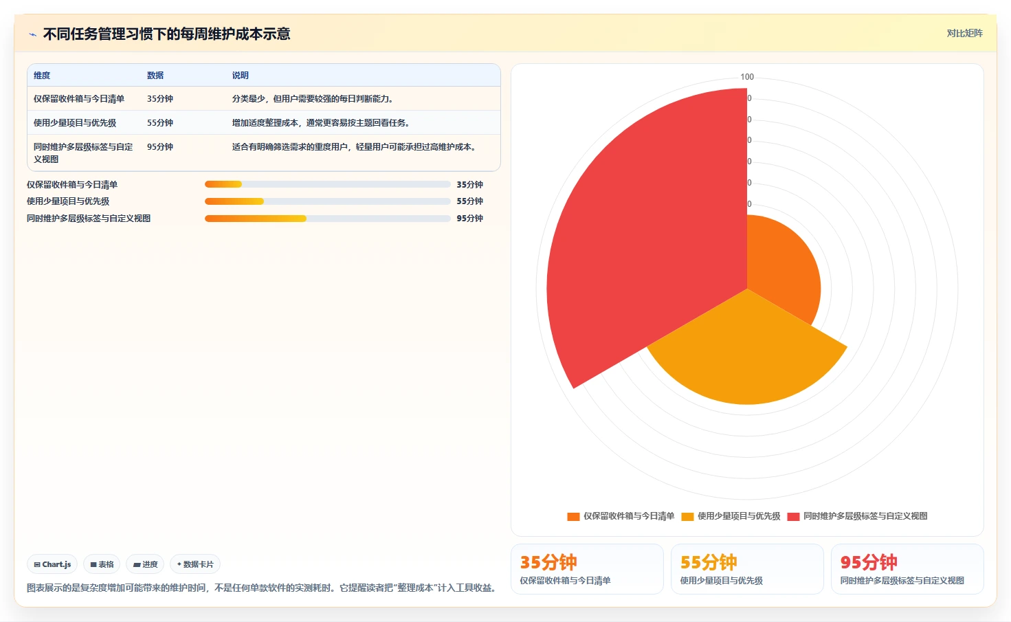Click the 维度 column header
1011x622 pixels.
[42, 76]
